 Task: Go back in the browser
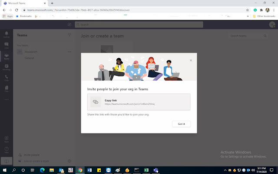point(4,10)
